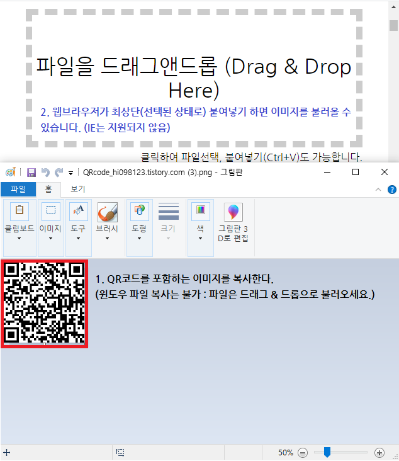Open 그림판 3D로 편집 button

233,222
